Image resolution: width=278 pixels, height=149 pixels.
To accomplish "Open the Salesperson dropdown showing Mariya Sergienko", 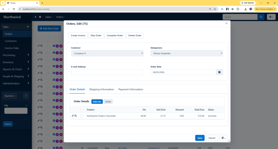I will click(187, 53).
